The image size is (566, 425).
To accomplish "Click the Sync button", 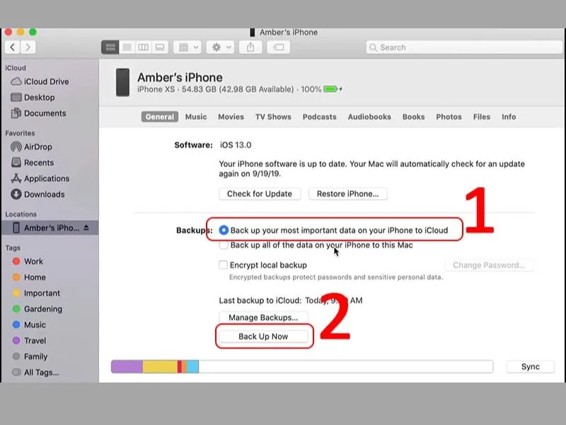I will (530, 366).
